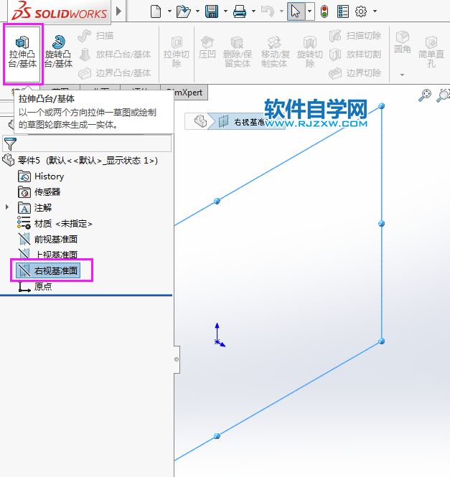Click the Rebuild traffic light icon
Viewport: 450px width, 477px height.
pos(324,11)
